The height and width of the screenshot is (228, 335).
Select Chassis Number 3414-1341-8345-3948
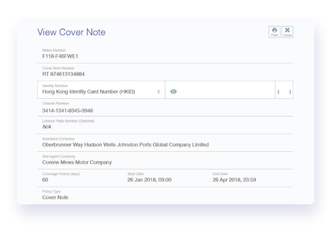point(67,111)
